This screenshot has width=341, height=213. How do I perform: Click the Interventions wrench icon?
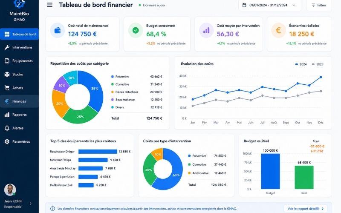[7, 47]
